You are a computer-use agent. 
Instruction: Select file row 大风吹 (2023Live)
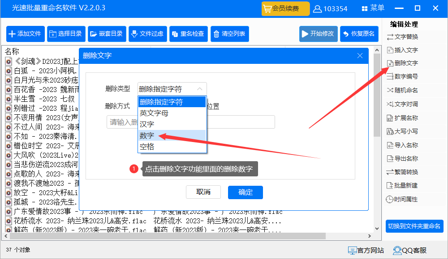pyautogui.click(x=42, y=155)
